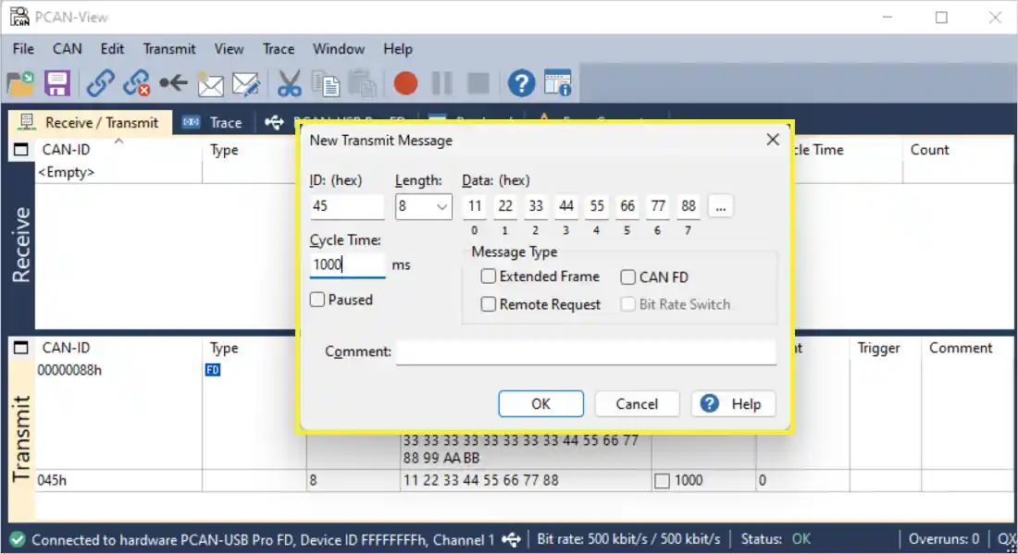The width and height of the screenshot is (1018, 554).
Task: Enable the CAN FD checkbox
Action: click(x=627, y=277)
